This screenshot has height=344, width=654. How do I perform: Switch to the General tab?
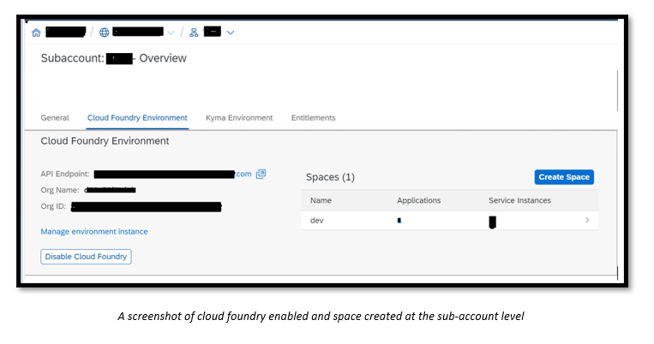pos(55,117)
